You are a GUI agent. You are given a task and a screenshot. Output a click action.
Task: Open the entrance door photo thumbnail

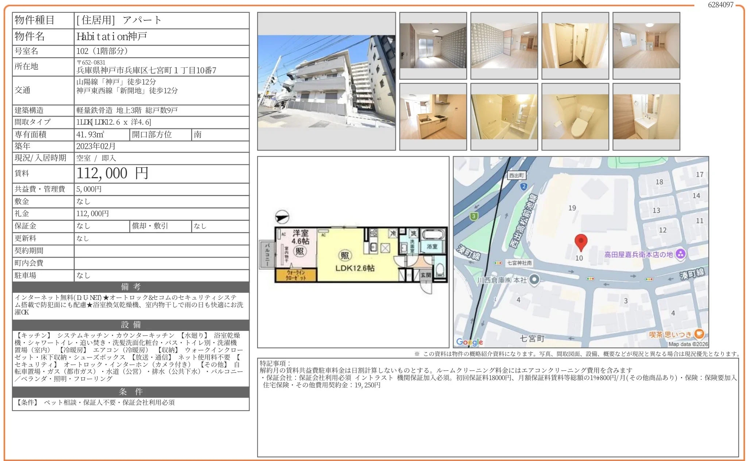click(x=575, y=46)
